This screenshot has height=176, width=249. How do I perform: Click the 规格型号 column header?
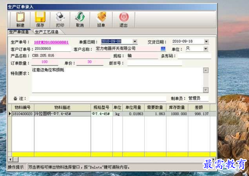click(x=102, y=107)
